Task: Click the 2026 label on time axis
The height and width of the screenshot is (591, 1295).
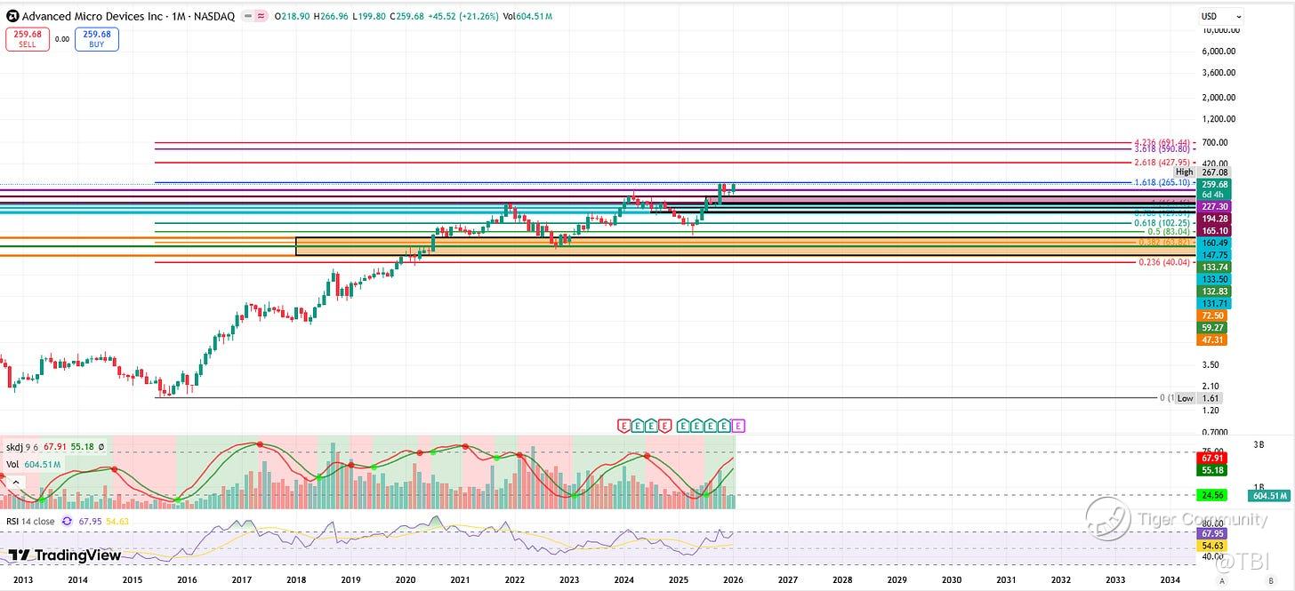Action: [733, 580]
